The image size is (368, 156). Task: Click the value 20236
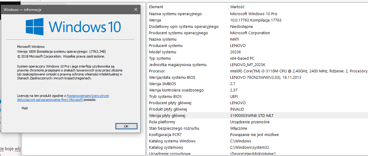tap(235, 52)
